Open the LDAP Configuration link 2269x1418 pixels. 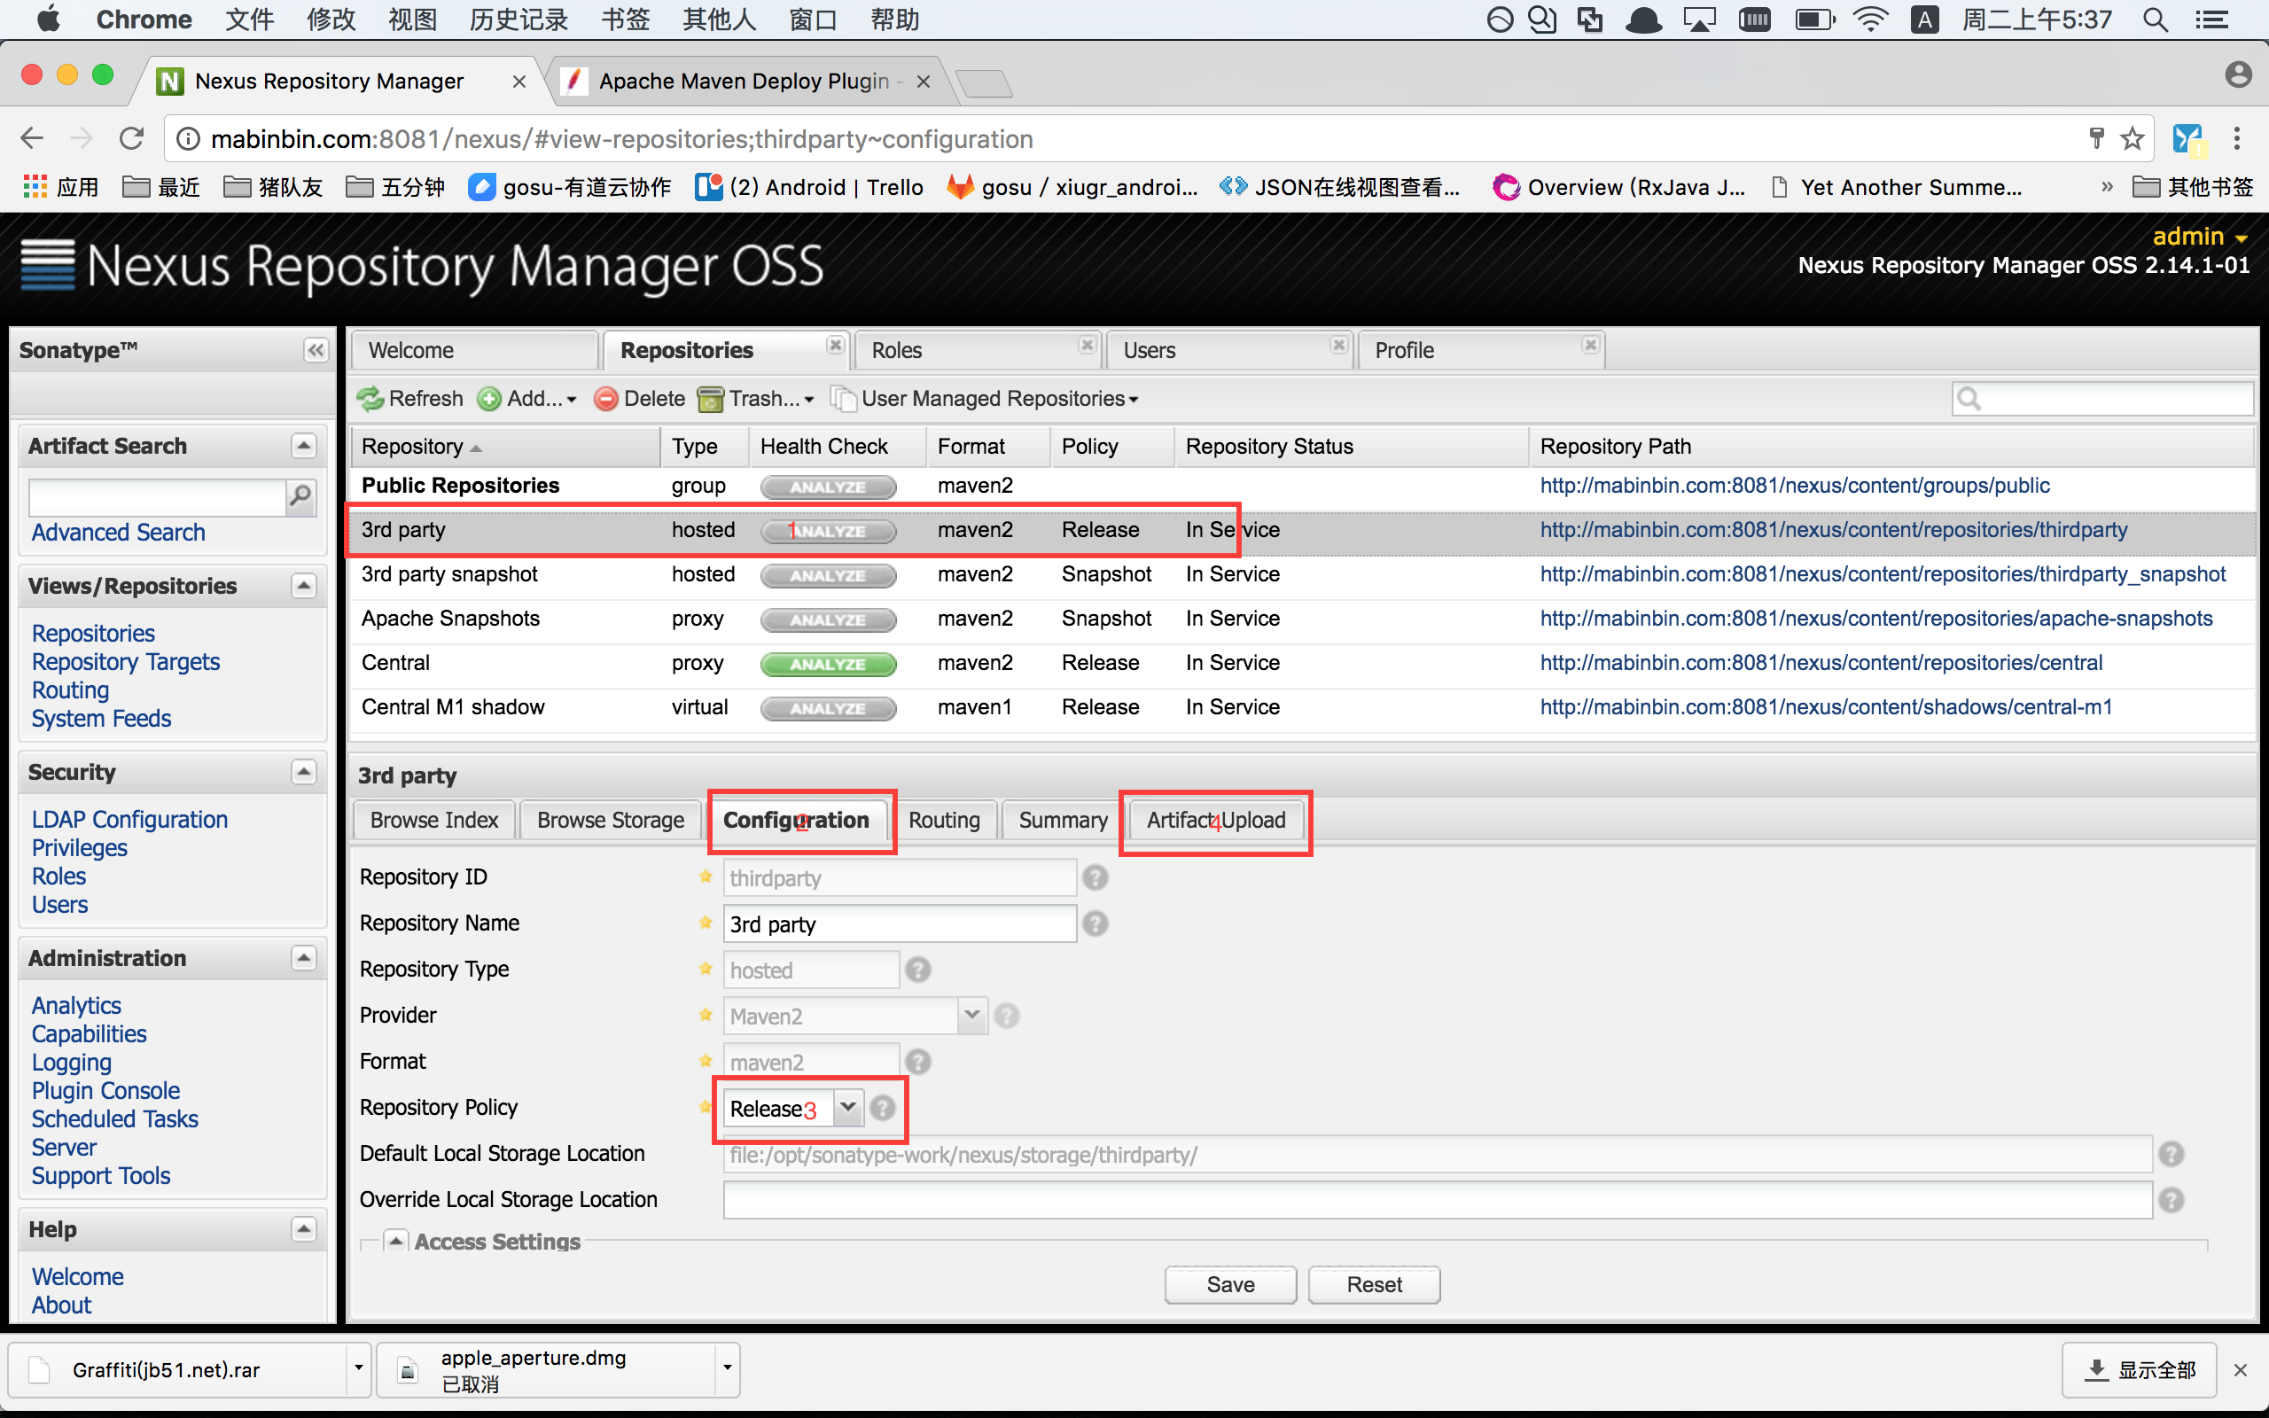(129, 820)
